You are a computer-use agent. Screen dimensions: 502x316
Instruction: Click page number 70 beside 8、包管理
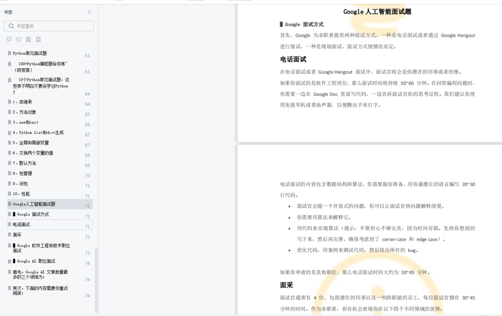click(x=87, y=176)
